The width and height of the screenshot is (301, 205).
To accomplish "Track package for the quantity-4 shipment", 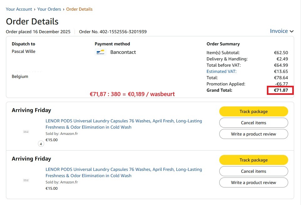I will click(253, 111).
